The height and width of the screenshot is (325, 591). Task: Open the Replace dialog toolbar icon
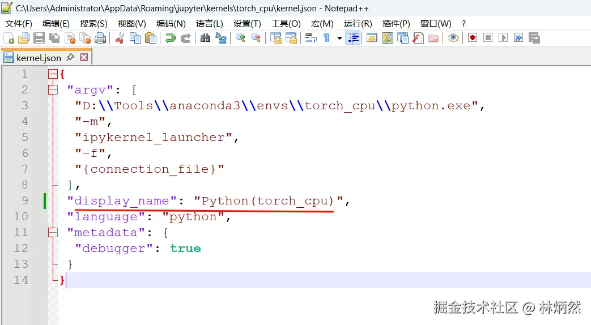(220, 38)
